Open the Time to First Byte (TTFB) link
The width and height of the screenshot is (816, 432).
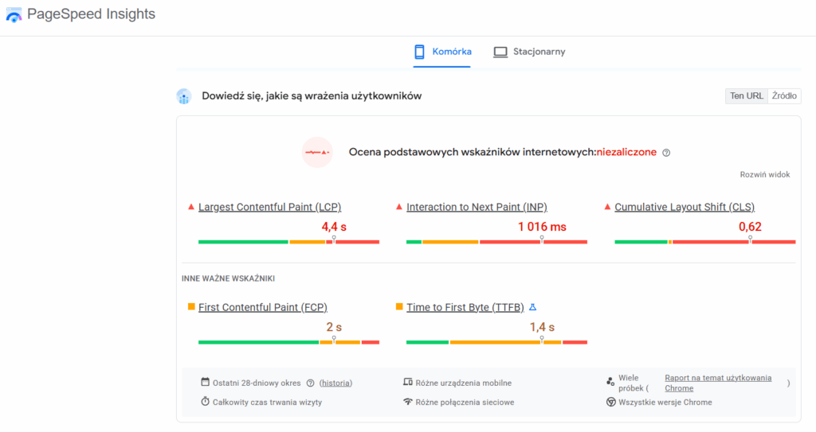tap(465, 307)
